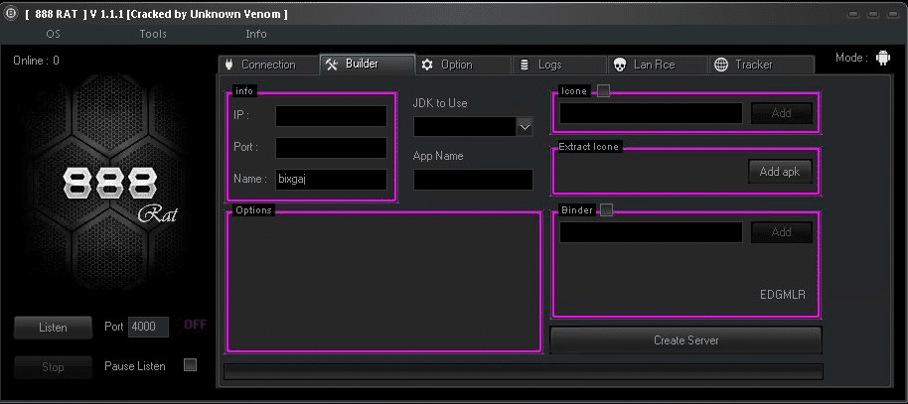Click the EDGMLR text in Binder
908x404 pixels.
point(783,295)
